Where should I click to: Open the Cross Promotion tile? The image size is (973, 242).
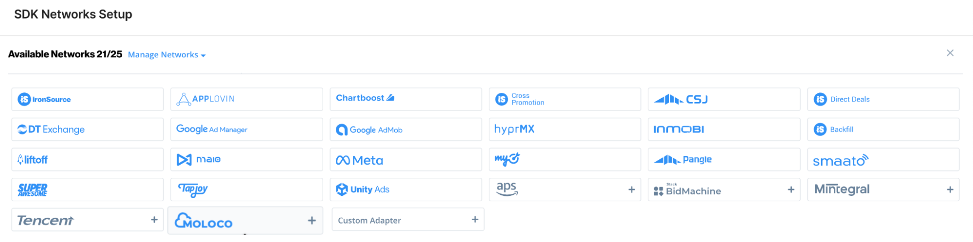tap(565, 99)
